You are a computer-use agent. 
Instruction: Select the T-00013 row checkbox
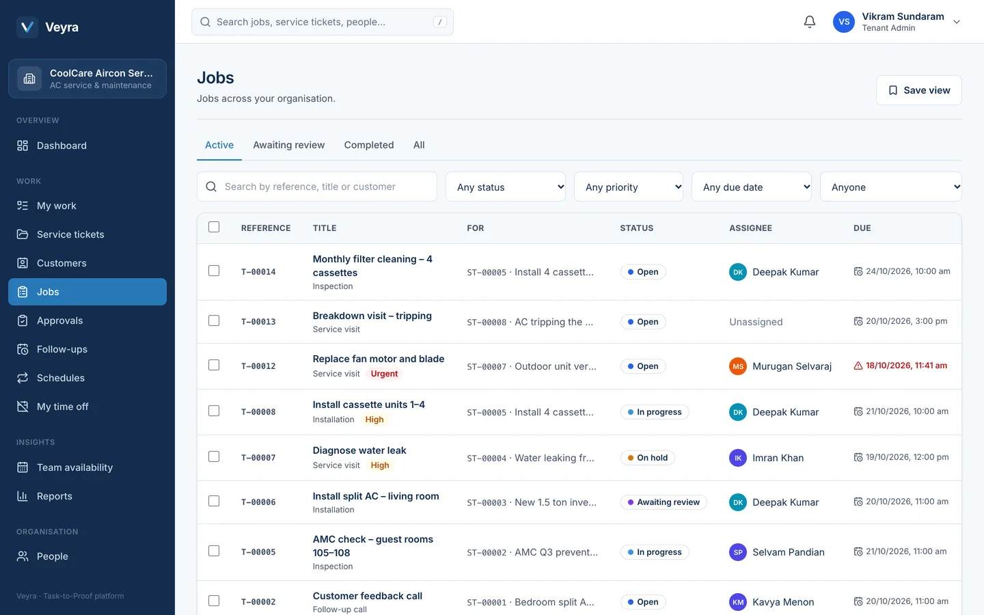(x=214, y=320)
